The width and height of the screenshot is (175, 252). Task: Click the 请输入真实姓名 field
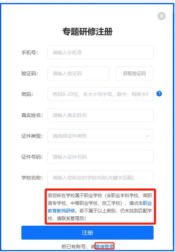point(100,115)
